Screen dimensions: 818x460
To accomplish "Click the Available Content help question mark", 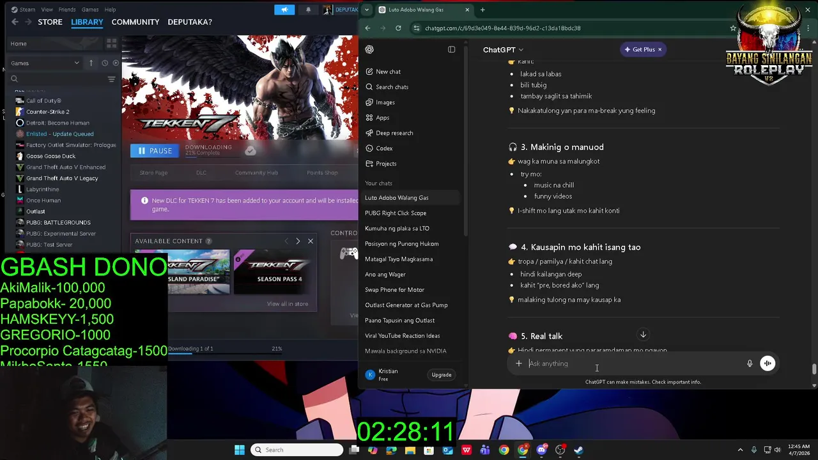I will (208, 241).
